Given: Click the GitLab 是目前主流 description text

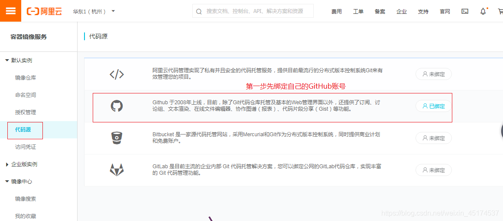Looking at the screenshot, I should tap(267, 170).
